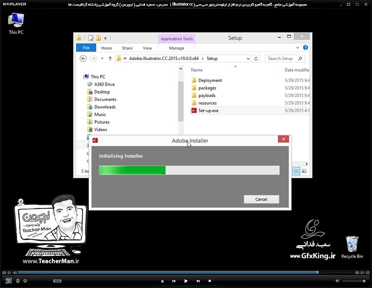The image size is (372, 288).
Task: Adjust the KMPlayer volume slider
Action: 354,281
